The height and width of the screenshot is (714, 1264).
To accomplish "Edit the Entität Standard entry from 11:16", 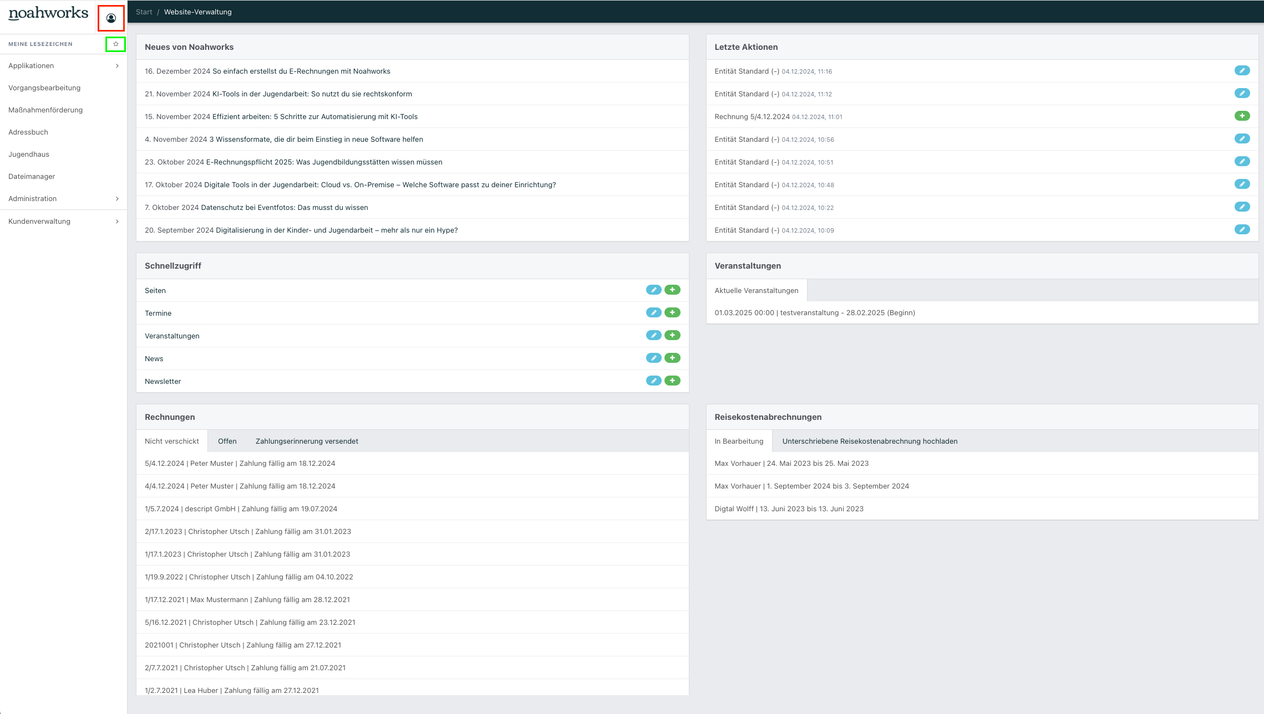I will pyautogui.click(x=1242, y=71).
